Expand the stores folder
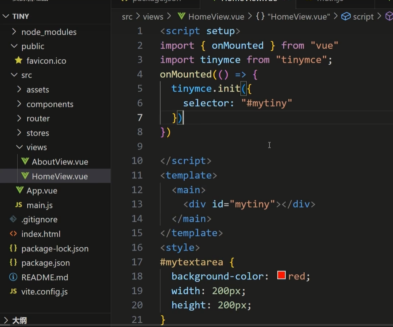This screenshot has height=327, width=393. coord(19,132)
